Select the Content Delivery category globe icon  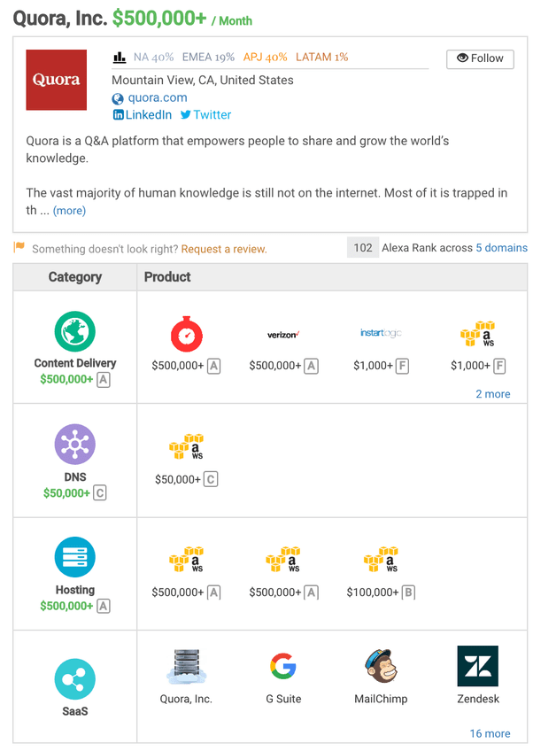point(74,331)
